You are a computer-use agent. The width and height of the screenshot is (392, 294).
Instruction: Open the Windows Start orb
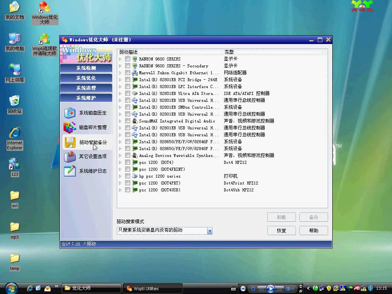(11, 288)
